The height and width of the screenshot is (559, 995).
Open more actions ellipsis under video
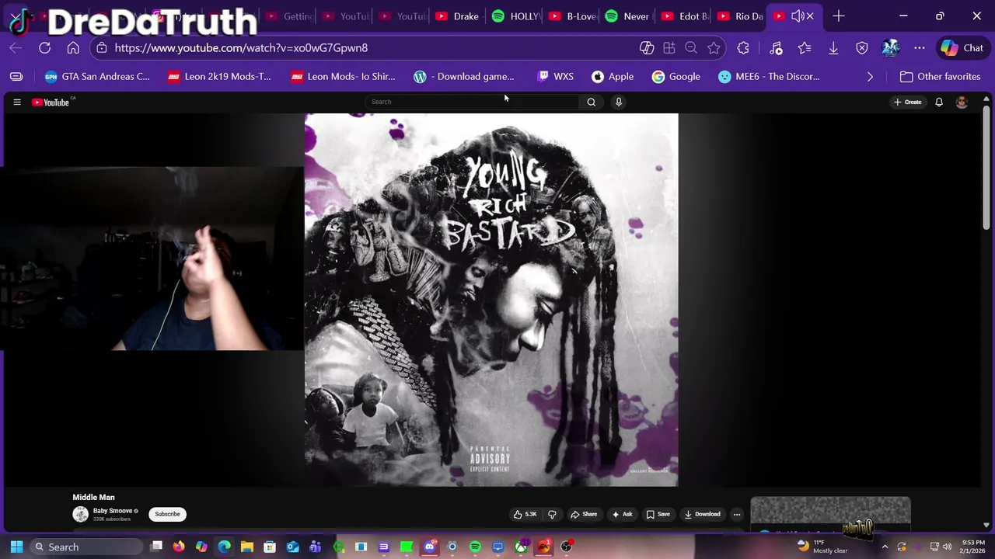pos(737,514)
